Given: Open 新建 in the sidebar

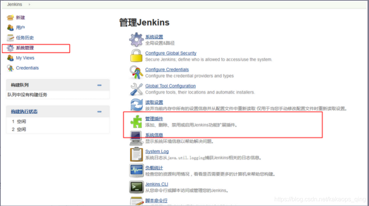Looking at the screenshot, I should tap(21, 18).
